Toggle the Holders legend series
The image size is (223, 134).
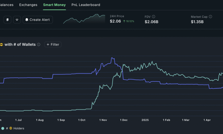pos(19,128)
